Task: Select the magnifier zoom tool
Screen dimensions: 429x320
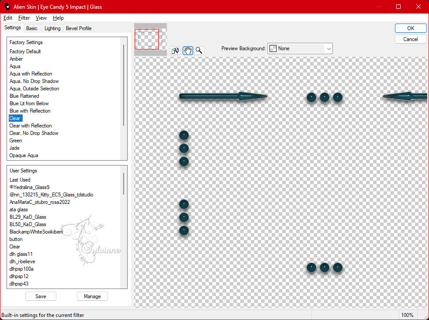Action: click(x=199, y=51)
